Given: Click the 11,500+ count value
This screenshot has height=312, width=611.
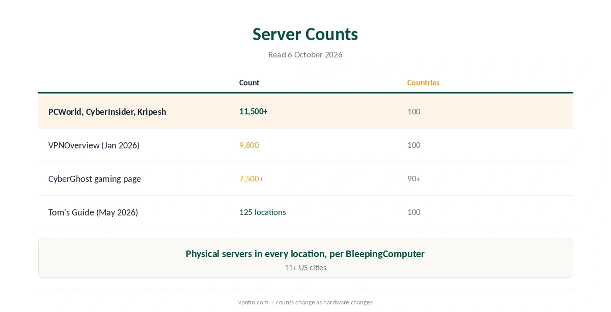Looking at the screenshot, I should pyautogui.click(x=253, y=111).
